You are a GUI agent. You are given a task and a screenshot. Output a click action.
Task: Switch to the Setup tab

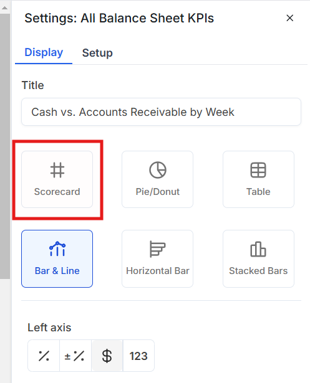pyautogui.click(x=97, y=53)
